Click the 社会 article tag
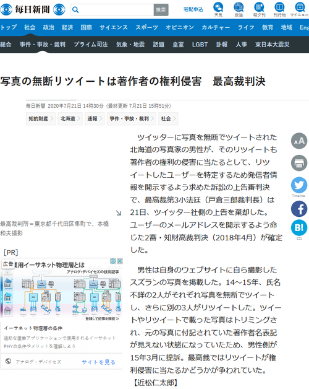The height and width of the screenshot is (389, 309). (168, 118)
